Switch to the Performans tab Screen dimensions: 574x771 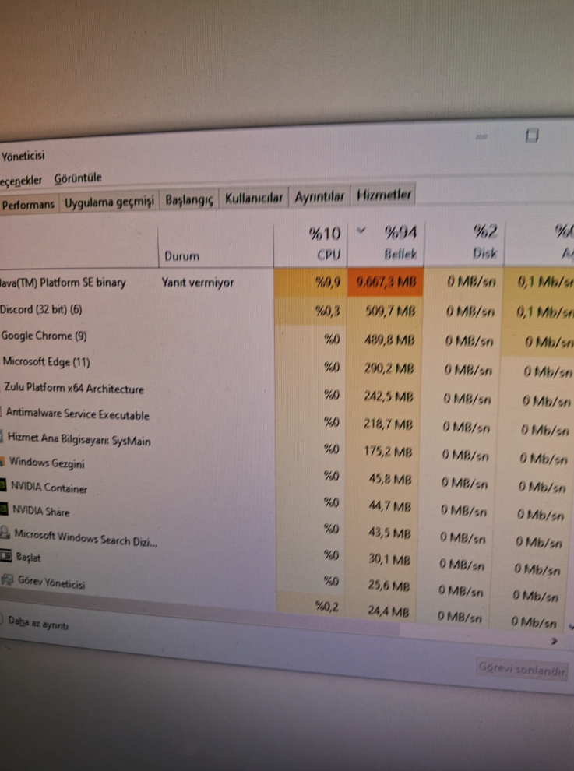[28, 204]
